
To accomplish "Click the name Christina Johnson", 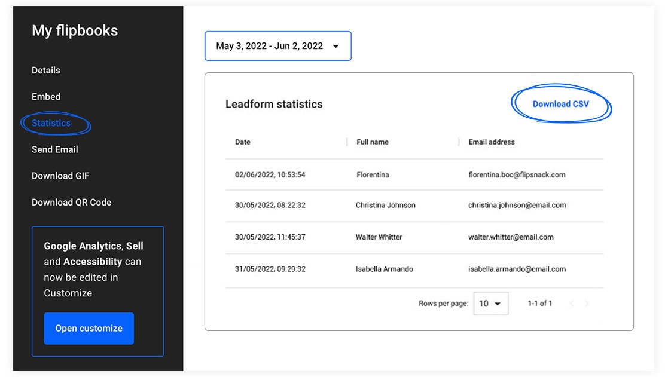I will pyautogui.click(x=386, y=205).
